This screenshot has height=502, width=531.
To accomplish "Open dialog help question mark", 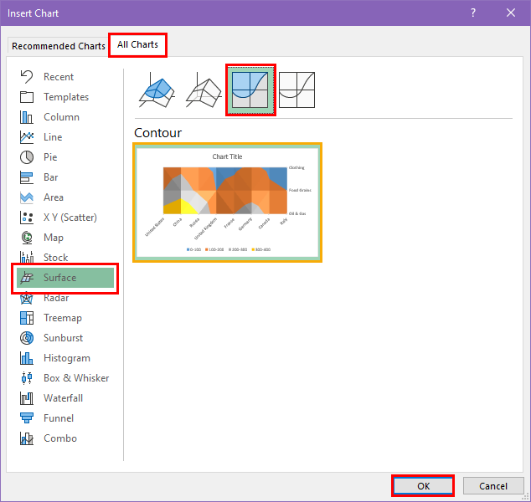I will click(473, 13).
